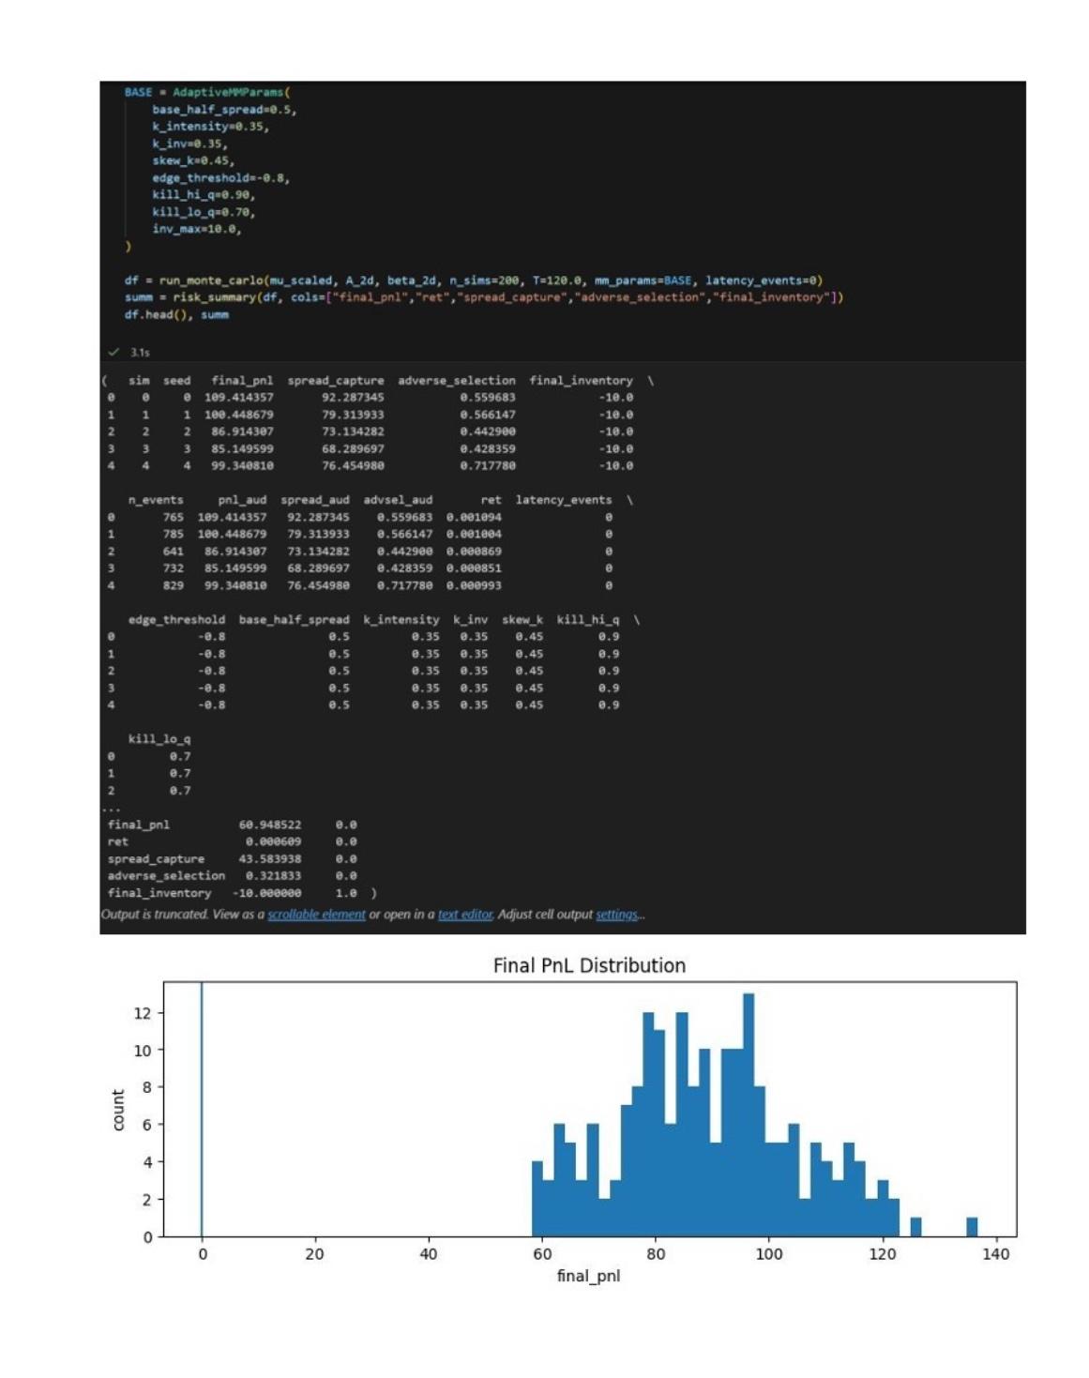The height and width of the screenshot is (1378, 1089).
Task: Click the df.head(), summ line
Action: 176,314
